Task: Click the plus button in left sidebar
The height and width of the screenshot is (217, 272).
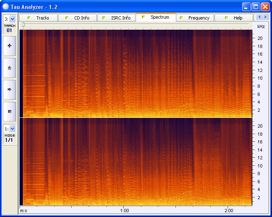Action: (x=9, y=46)
